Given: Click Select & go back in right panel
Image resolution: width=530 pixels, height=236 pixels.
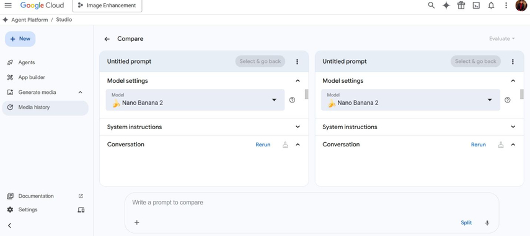Looking at the screenshot, I should (x=475, y=61).
